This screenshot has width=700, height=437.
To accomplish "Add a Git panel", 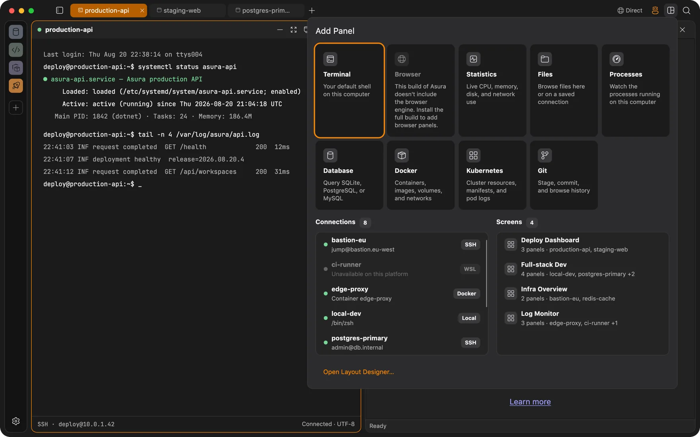I will pyautogui.click(x=564, y=175).
